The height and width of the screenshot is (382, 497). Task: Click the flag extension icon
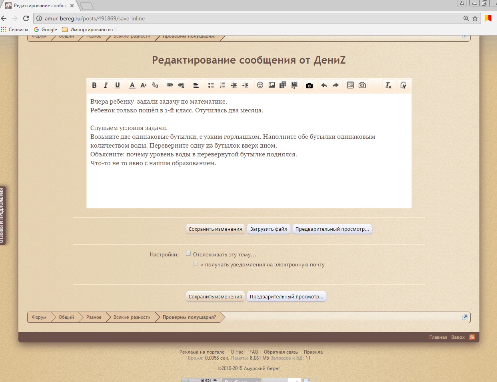point(488,18)
